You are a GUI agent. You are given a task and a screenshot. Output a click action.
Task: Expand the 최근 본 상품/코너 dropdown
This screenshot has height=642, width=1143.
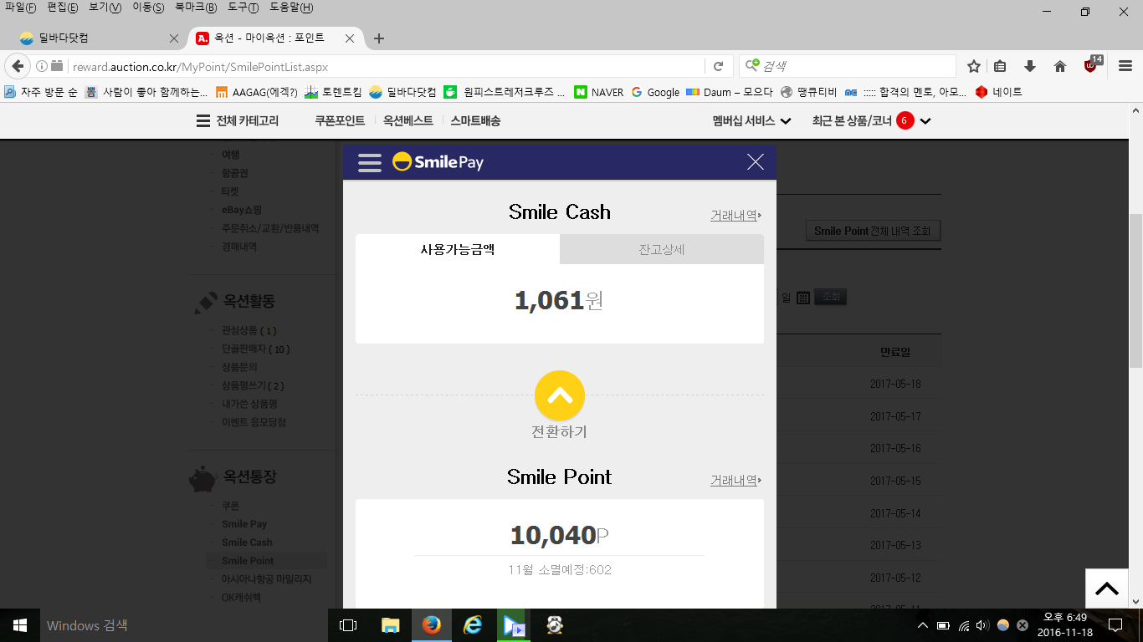point(870,121)
